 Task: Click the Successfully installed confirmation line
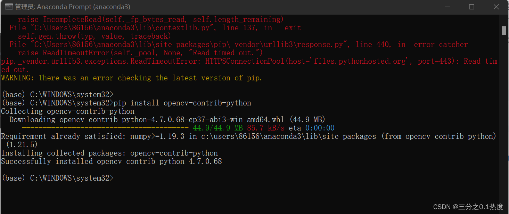pos(111,161)
